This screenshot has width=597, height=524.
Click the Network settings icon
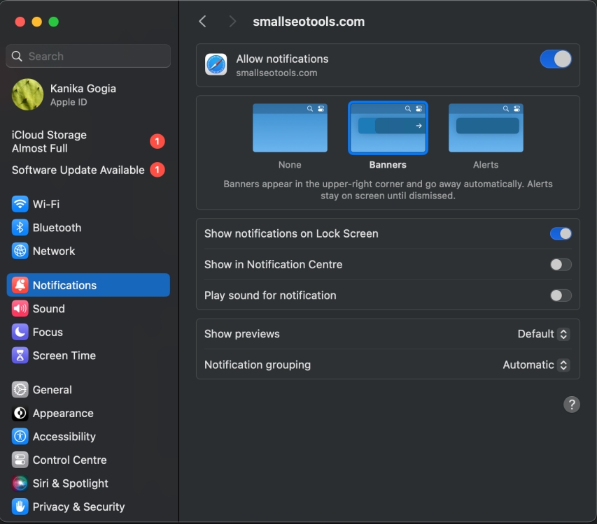click(x=20, y=251)
